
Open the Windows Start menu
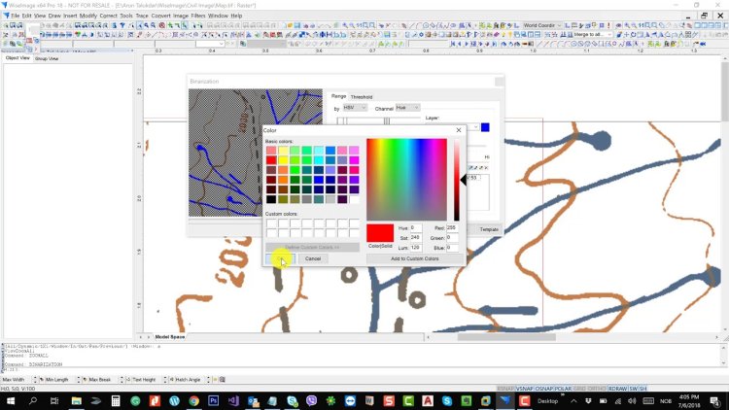pyautogui.click(x=11, y=400)
